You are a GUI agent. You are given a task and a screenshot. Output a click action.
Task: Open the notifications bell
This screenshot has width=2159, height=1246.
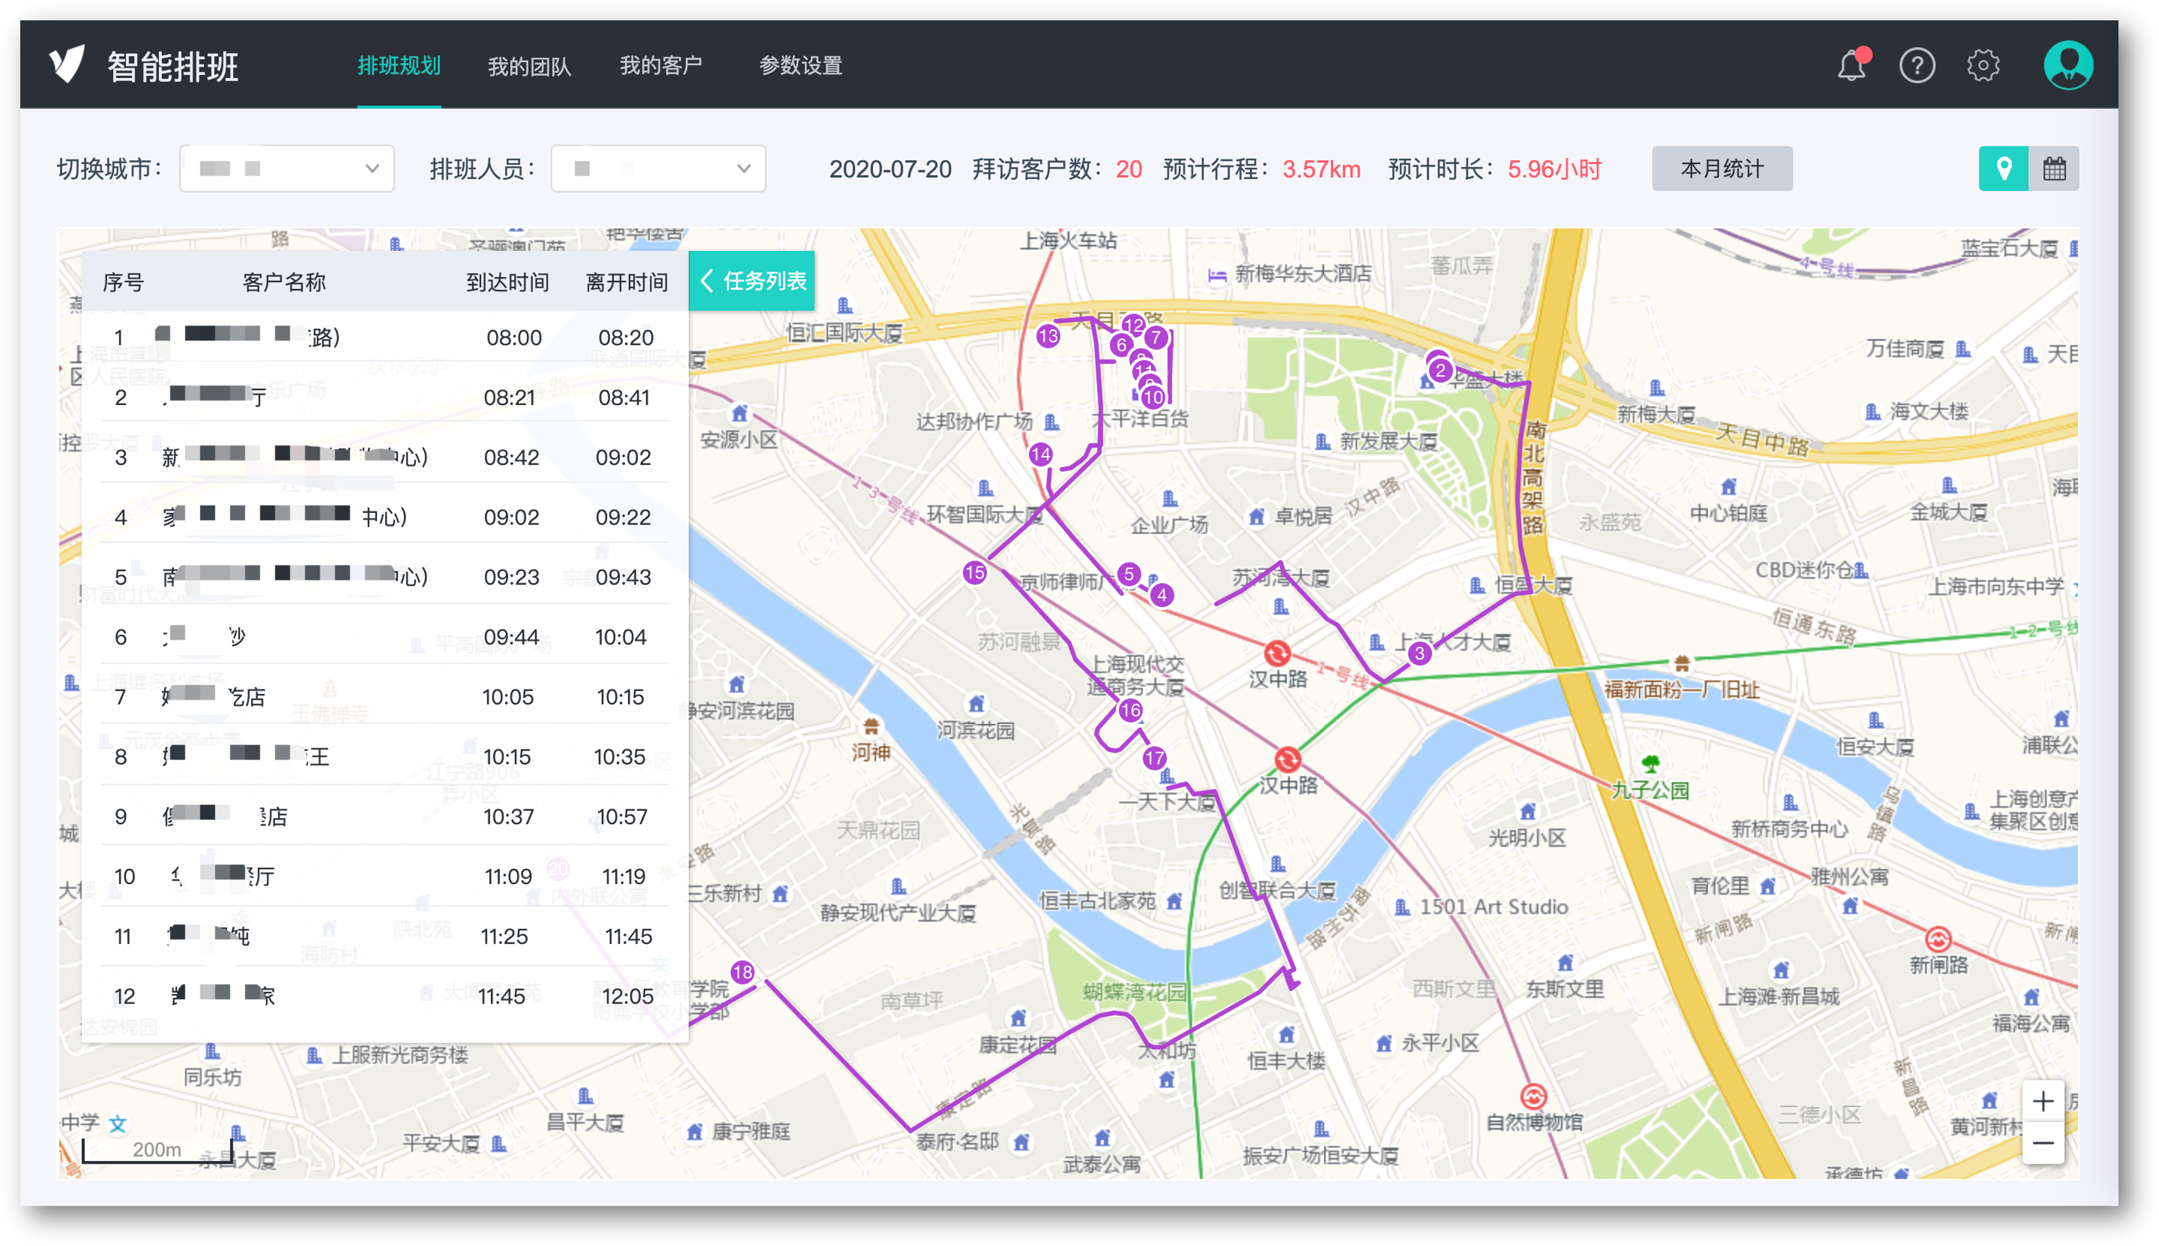[1852, 65]
